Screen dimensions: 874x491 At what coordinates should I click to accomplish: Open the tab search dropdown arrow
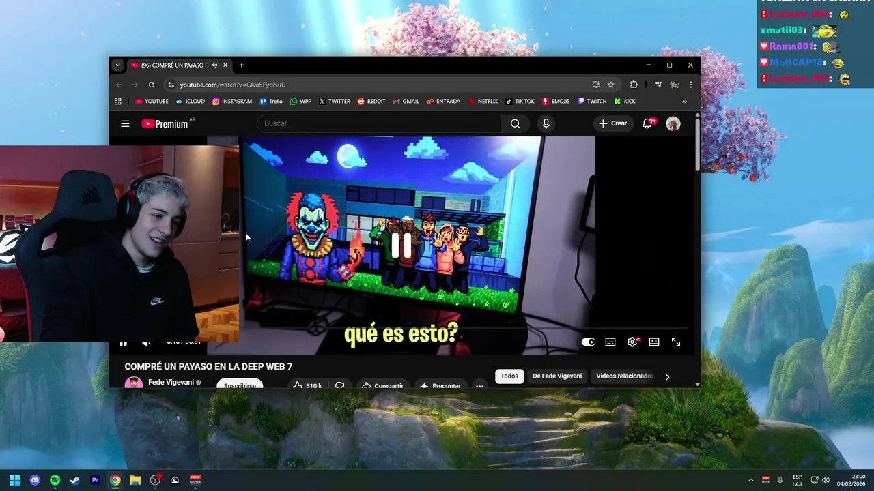[117, 65]
